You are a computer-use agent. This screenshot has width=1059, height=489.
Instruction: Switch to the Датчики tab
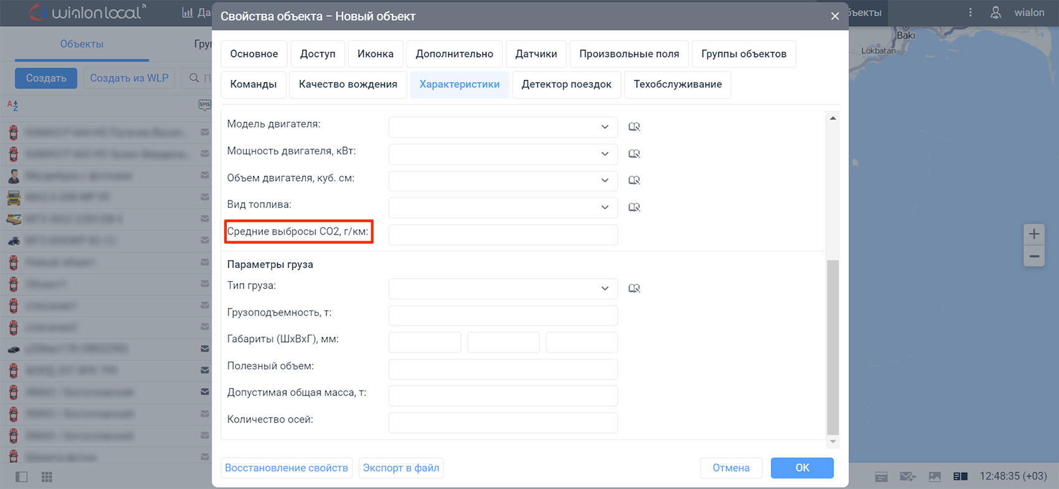[536, 54]
